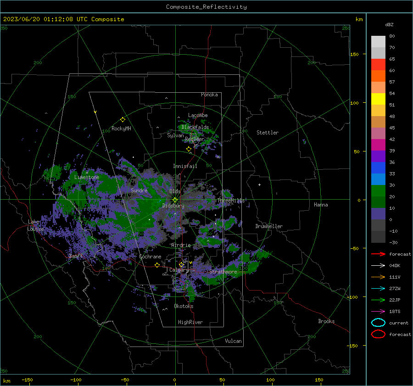The height and width of the screenshot is (386, 413).
Task: Click the yellow radar-site diamond near Didsbury
Action: pyautogui.click(x=175, y=200)
